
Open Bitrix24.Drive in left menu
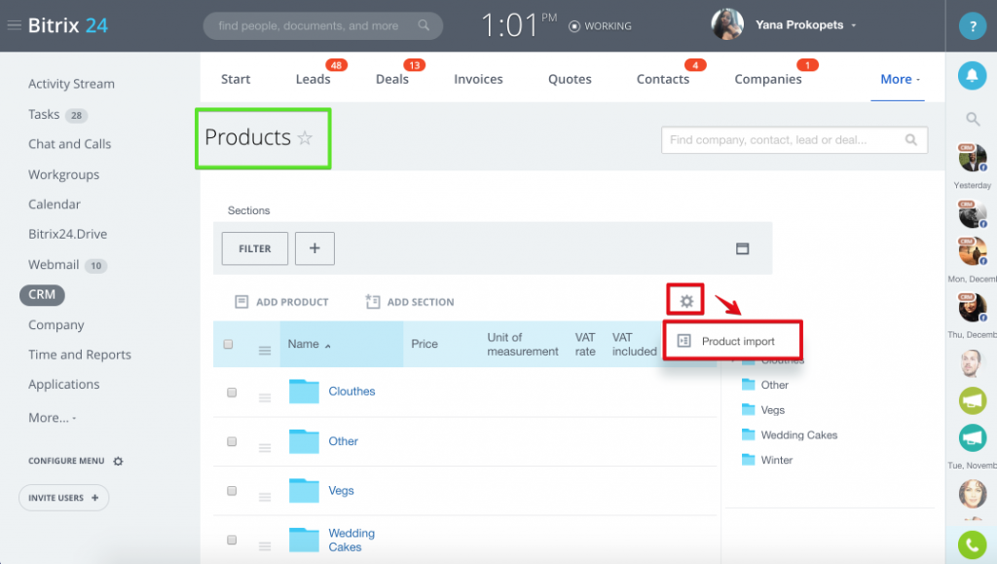[x=67, y=234]
